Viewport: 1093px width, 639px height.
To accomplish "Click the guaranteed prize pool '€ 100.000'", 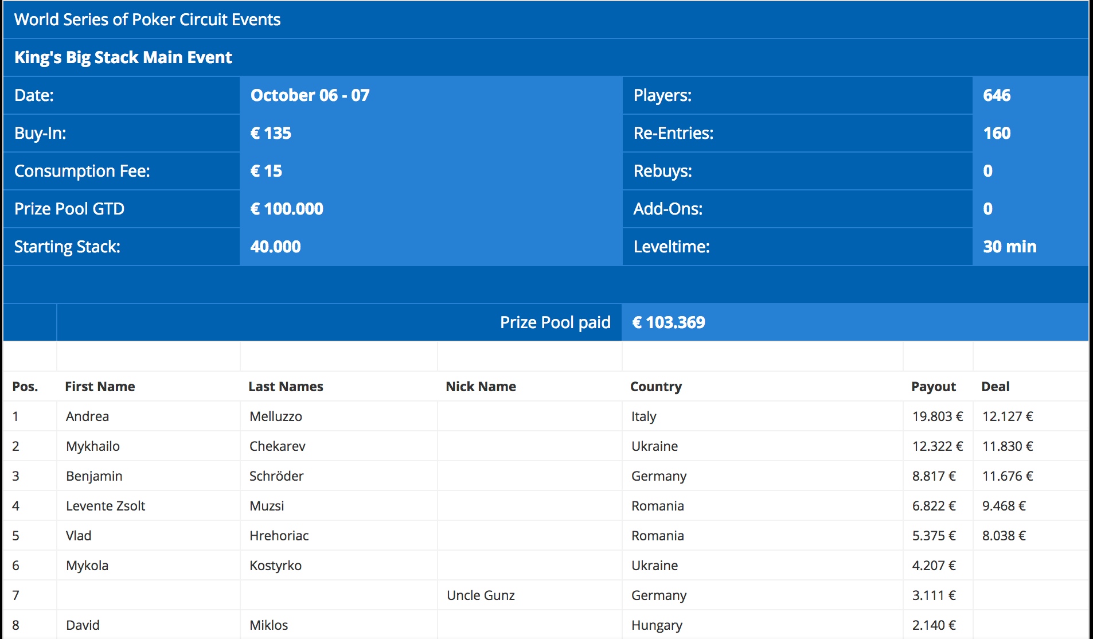I will pos(287,209).
